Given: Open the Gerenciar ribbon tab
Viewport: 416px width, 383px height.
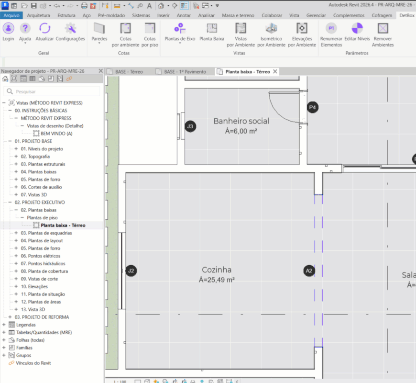Looking at the screenshot, I should [x=316, y=15].
